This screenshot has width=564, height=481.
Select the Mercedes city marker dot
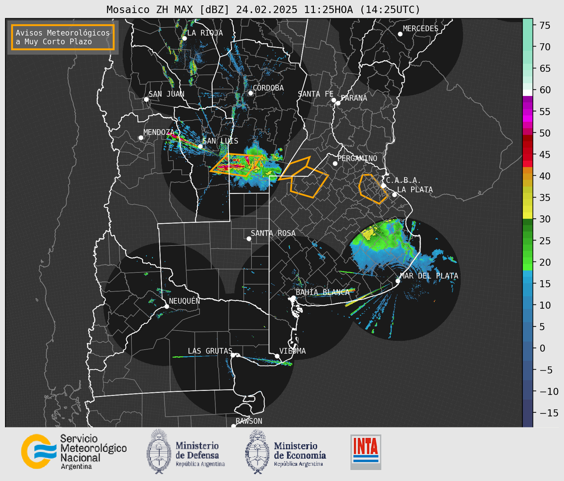pos(400,34)
